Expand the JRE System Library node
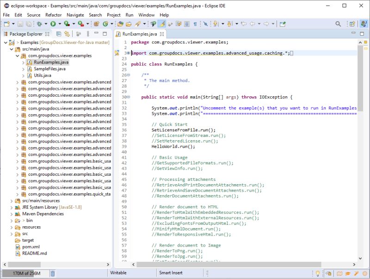Screen dimensions: 370x279 tap(11, 207)
